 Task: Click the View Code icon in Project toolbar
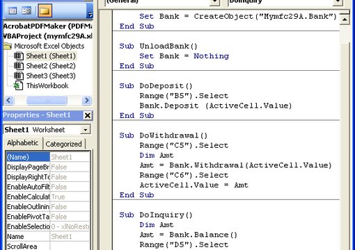13,10
